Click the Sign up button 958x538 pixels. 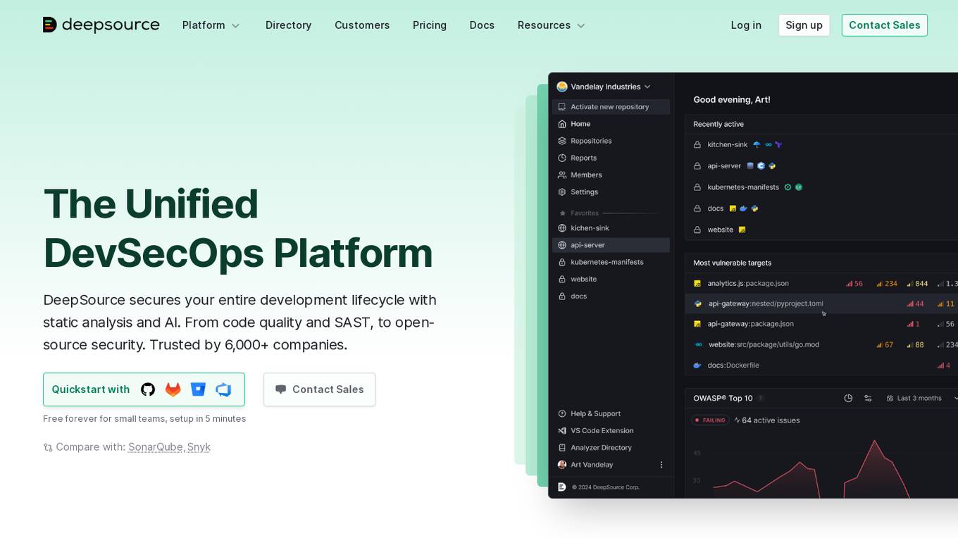pos(804,25)
